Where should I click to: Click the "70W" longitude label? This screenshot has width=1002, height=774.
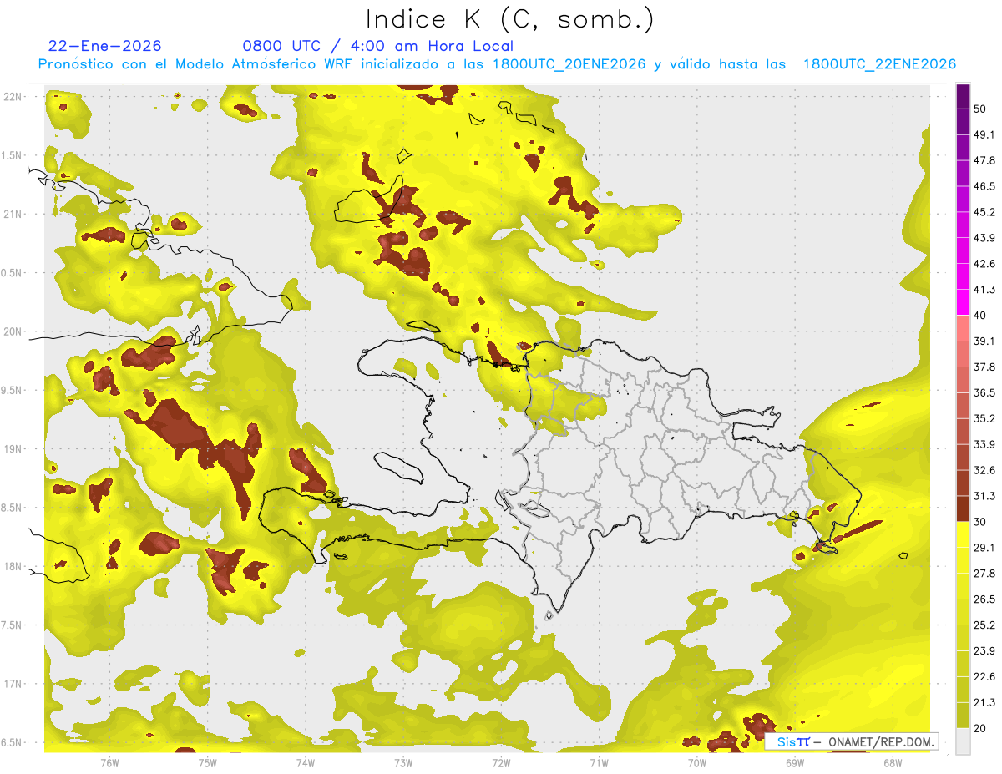696,763
